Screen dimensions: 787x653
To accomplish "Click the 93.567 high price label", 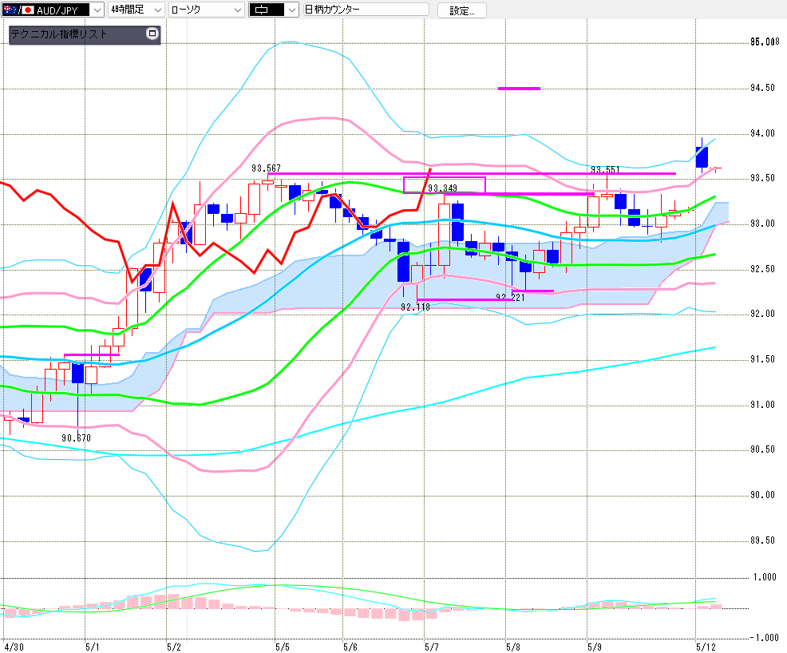I will (x=266, y=168).
